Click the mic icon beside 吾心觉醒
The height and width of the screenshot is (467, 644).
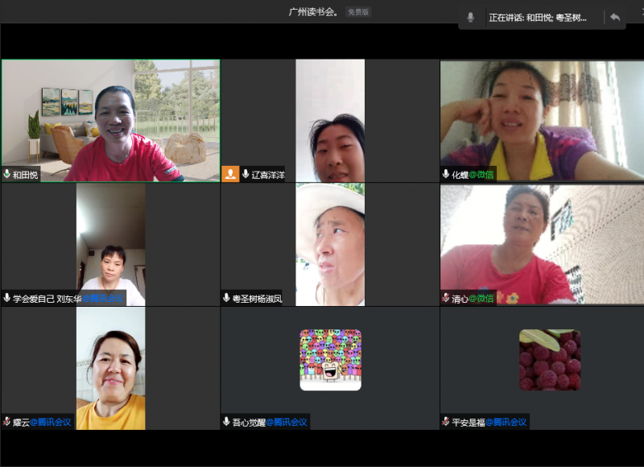227,421
